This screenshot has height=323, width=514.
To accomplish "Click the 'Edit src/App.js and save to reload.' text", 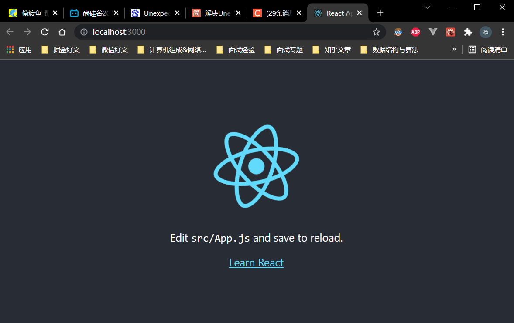I will (x=256, y=238).
